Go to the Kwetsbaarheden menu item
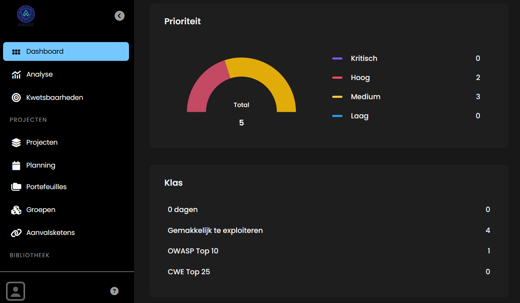Viewport: 520px width, 303px height. [x=55, y=97]
